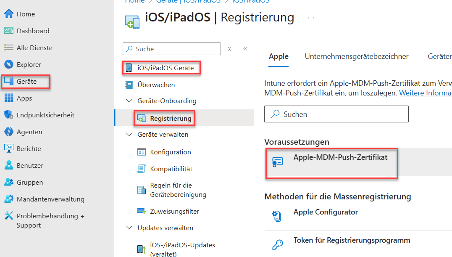Open the Dashboard chart icon

tap(9, 31)
